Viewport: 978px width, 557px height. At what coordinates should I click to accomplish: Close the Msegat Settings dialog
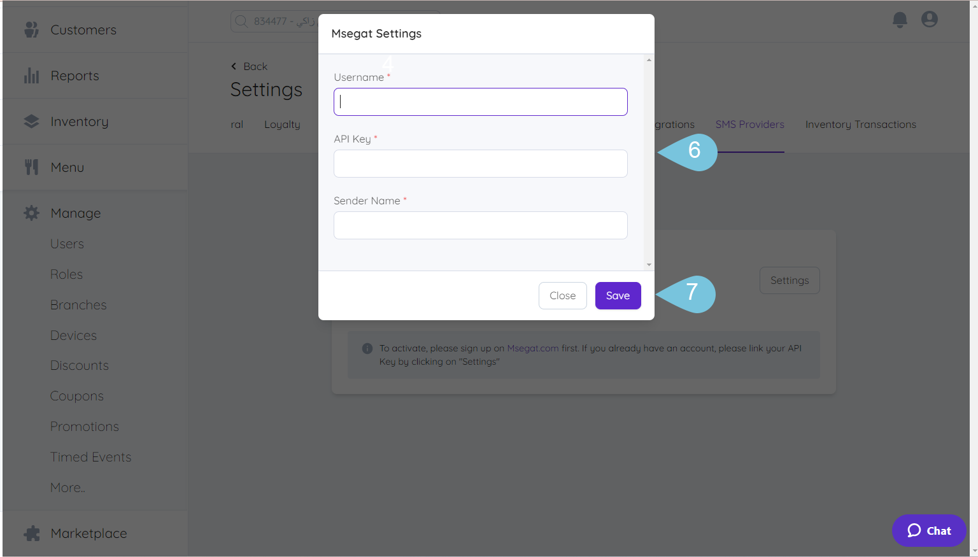coord(562,295)
